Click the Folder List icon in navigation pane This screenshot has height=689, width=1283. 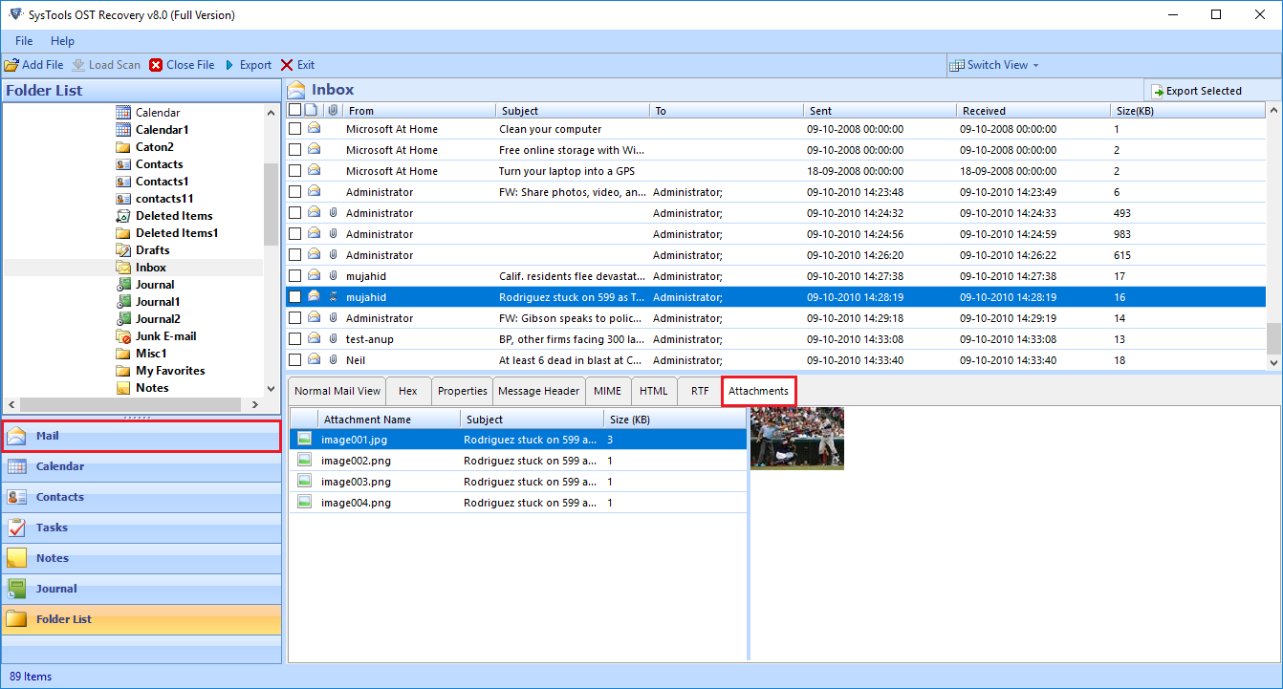pos(17,619)
